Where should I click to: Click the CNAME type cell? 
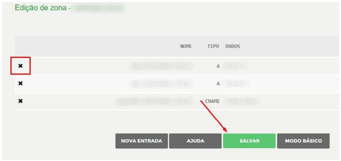click(x=212, y=101)
